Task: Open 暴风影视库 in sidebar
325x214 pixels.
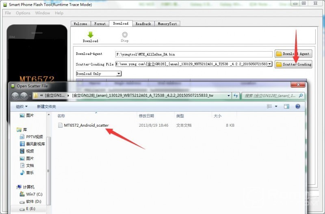Action: coord(32,144)
